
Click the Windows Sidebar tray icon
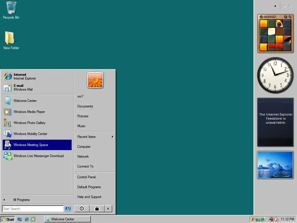(x=263, y=220)
